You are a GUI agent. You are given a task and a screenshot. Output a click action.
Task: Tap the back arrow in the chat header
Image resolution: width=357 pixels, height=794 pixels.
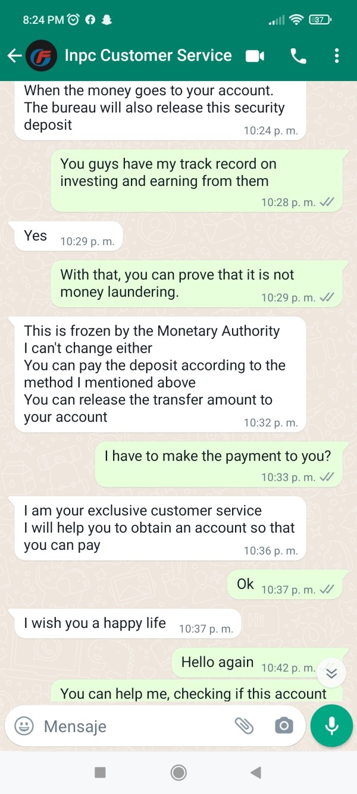[14, 56]
